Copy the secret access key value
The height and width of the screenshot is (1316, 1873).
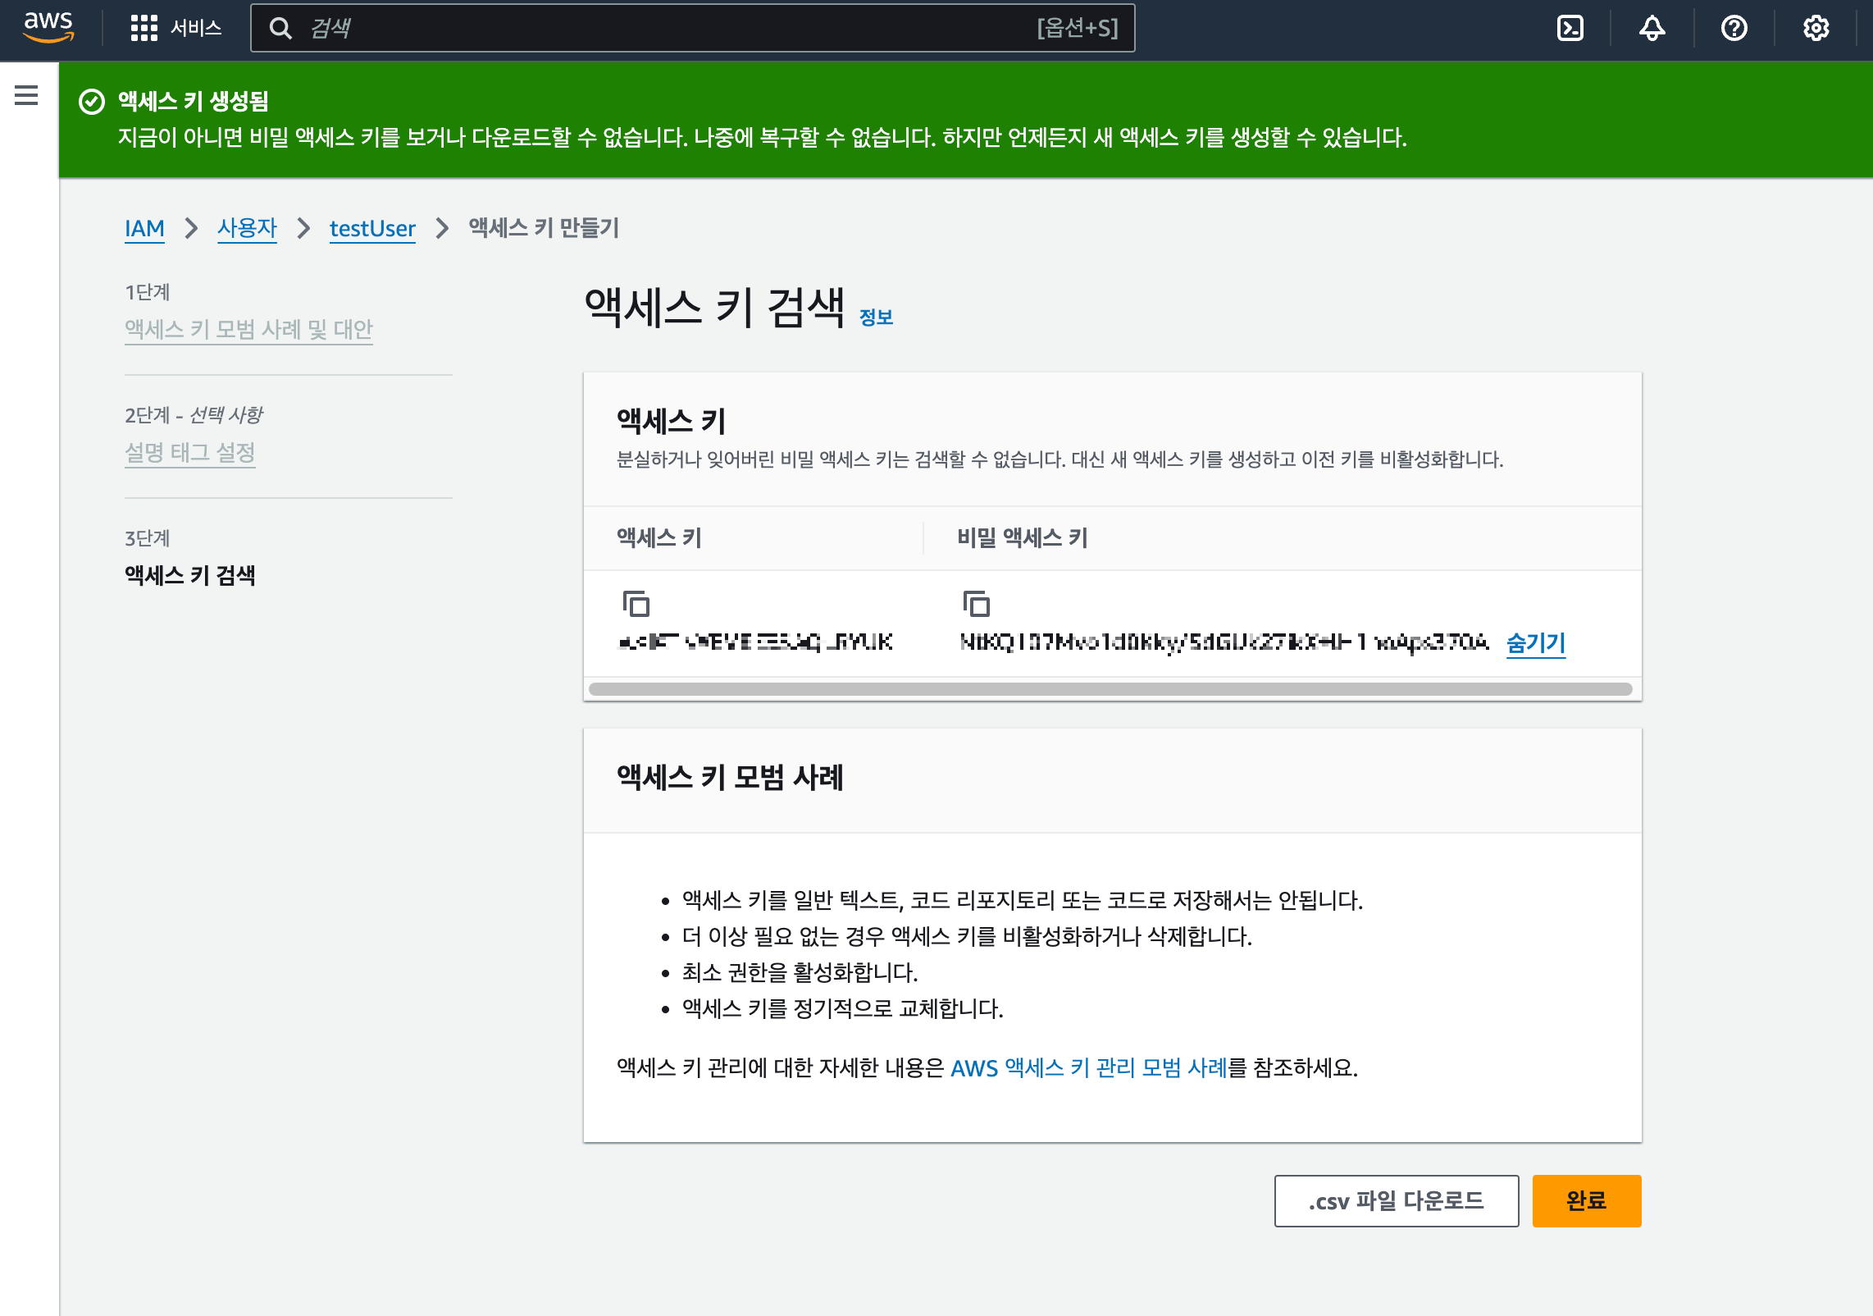click(976, 604)
